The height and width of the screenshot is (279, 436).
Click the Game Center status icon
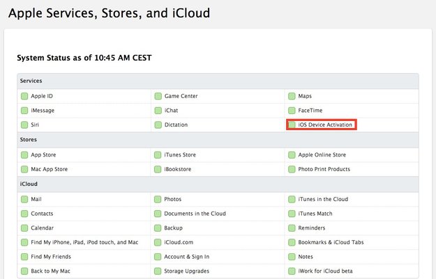158,96
